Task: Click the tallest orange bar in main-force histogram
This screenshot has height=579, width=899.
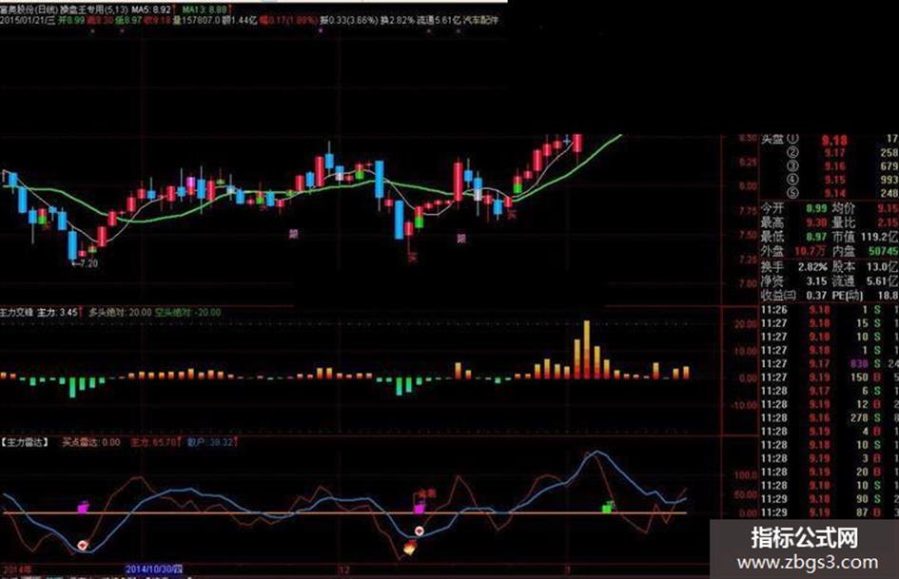Action: (587, 350)
